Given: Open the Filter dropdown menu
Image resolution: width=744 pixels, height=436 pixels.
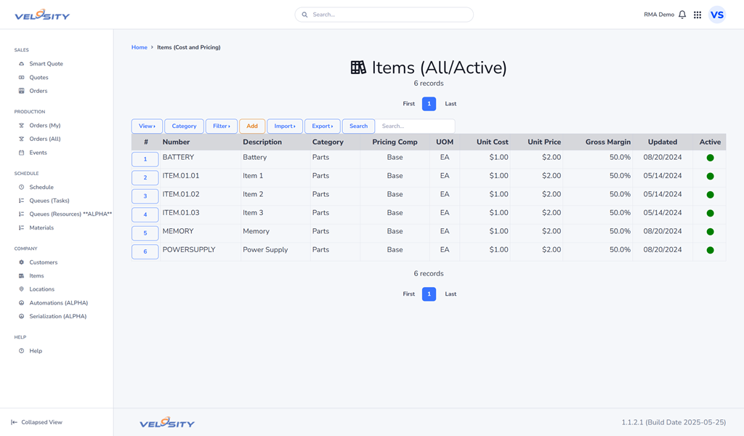Looking at the screenshot, I should pyautogui.click(x=222, y=126).
